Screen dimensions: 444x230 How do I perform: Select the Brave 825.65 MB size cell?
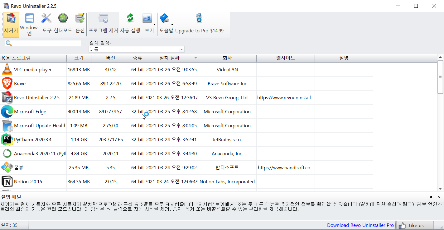pos(79,83)
